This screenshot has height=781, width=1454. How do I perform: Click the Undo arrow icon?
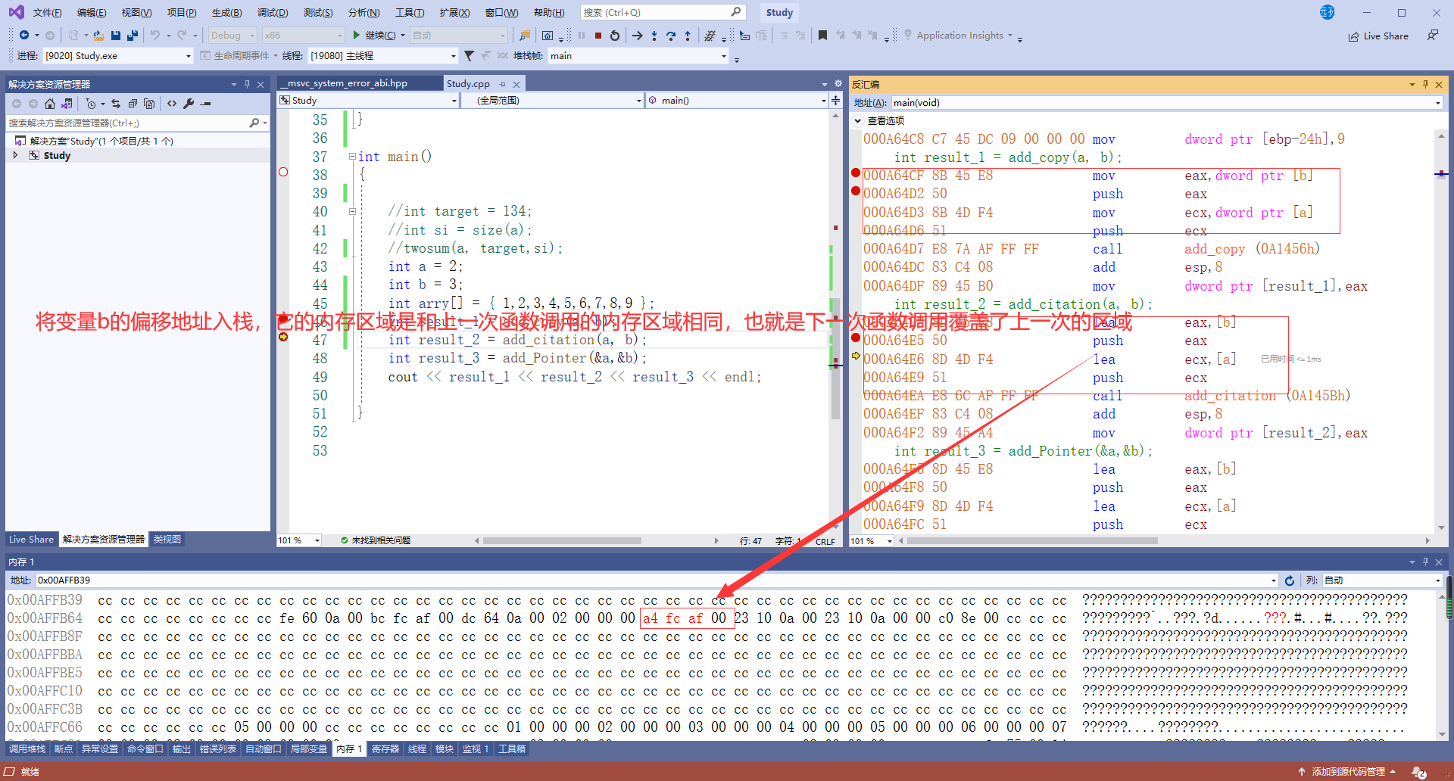[x=154, y=36]
